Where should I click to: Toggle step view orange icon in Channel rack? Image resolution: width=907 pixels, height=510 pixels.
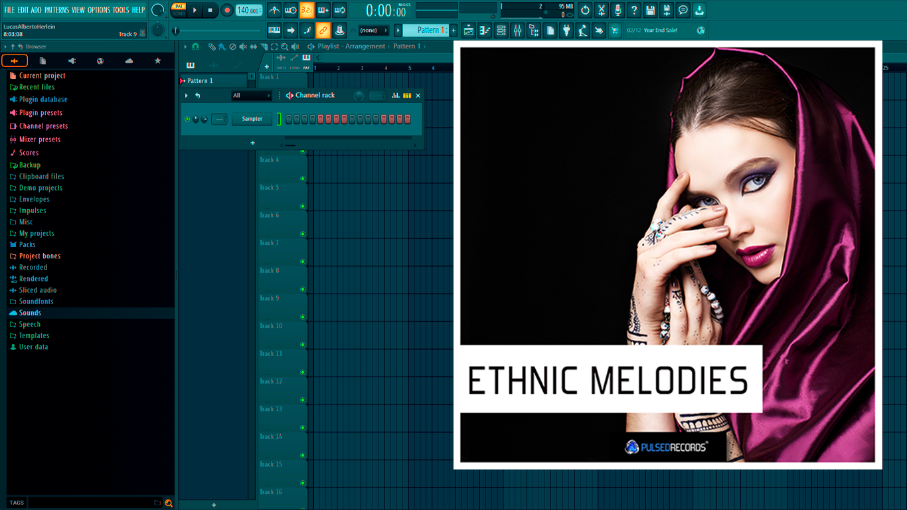(x=407, y=96)
